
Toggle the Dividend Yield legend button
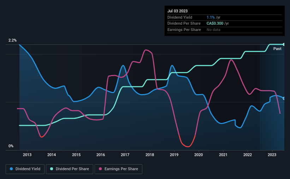point(25,169)
